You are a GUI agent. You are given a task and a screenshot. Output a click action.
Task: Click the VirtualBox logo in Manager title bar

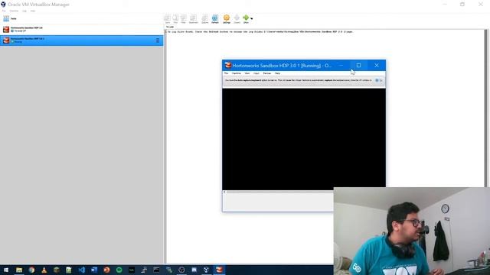tap(3, 5)
